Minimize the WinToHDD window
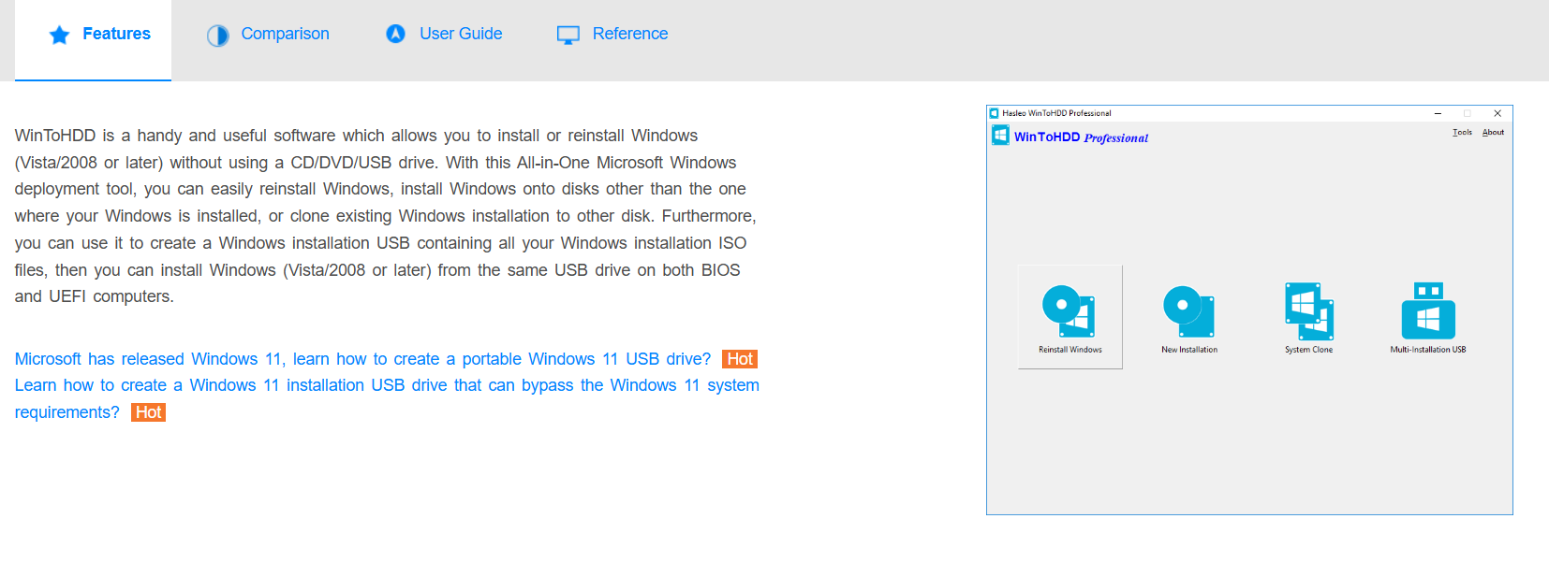Viewport: 1549px width, 562px height. 1438,113
